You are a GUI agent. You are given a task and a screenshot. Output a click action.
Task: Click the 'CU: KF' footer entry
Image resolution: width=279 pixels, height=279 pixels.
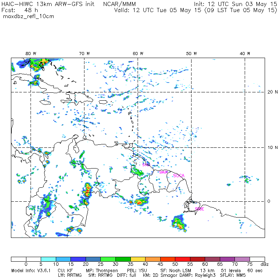pyautogui.click(x=65, y=271)
